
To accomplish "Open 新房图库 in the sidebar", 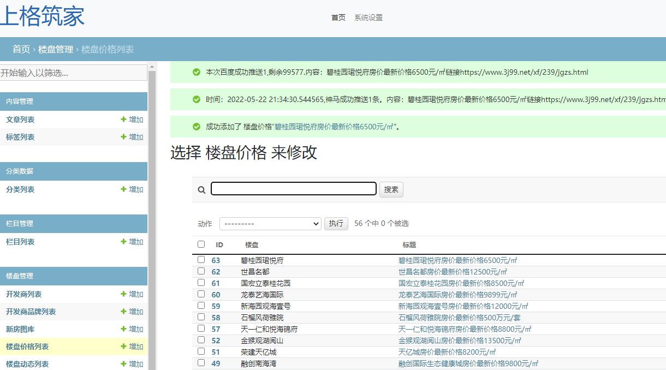I will [20, 329].
